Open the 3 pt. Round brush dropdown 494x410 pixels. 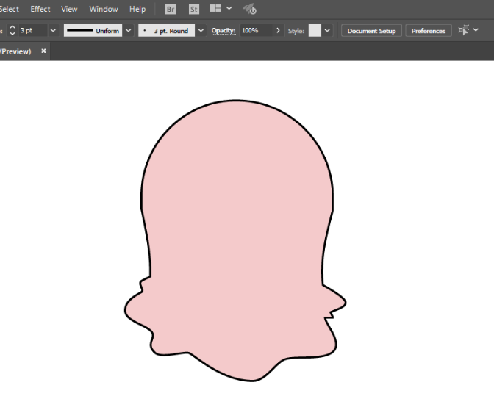[x=201, y=31]
